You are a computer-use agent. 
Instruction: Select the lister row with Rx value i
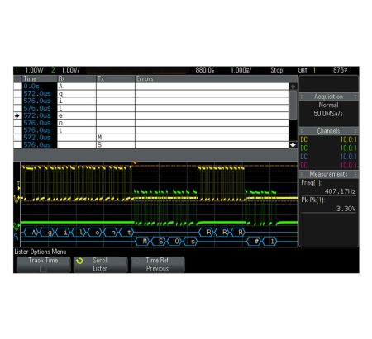tap(151, 101)
